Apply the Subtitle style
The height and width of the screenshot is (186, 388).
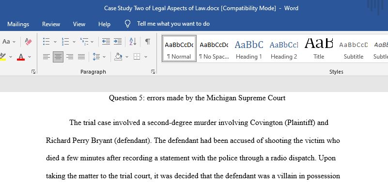coord(354,48)
